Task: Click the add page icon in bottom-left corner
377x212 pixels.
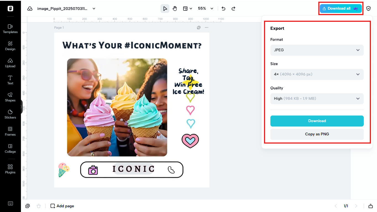Action: 28,206
